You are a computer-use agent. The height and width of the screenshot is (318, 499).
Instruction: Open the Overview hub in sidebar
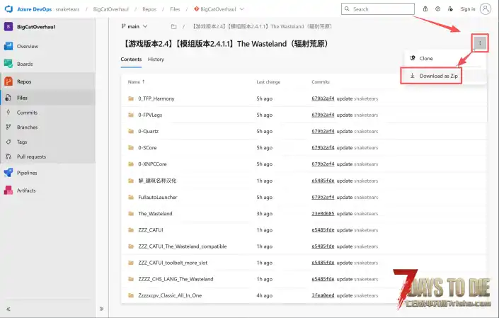coord(27,46)
